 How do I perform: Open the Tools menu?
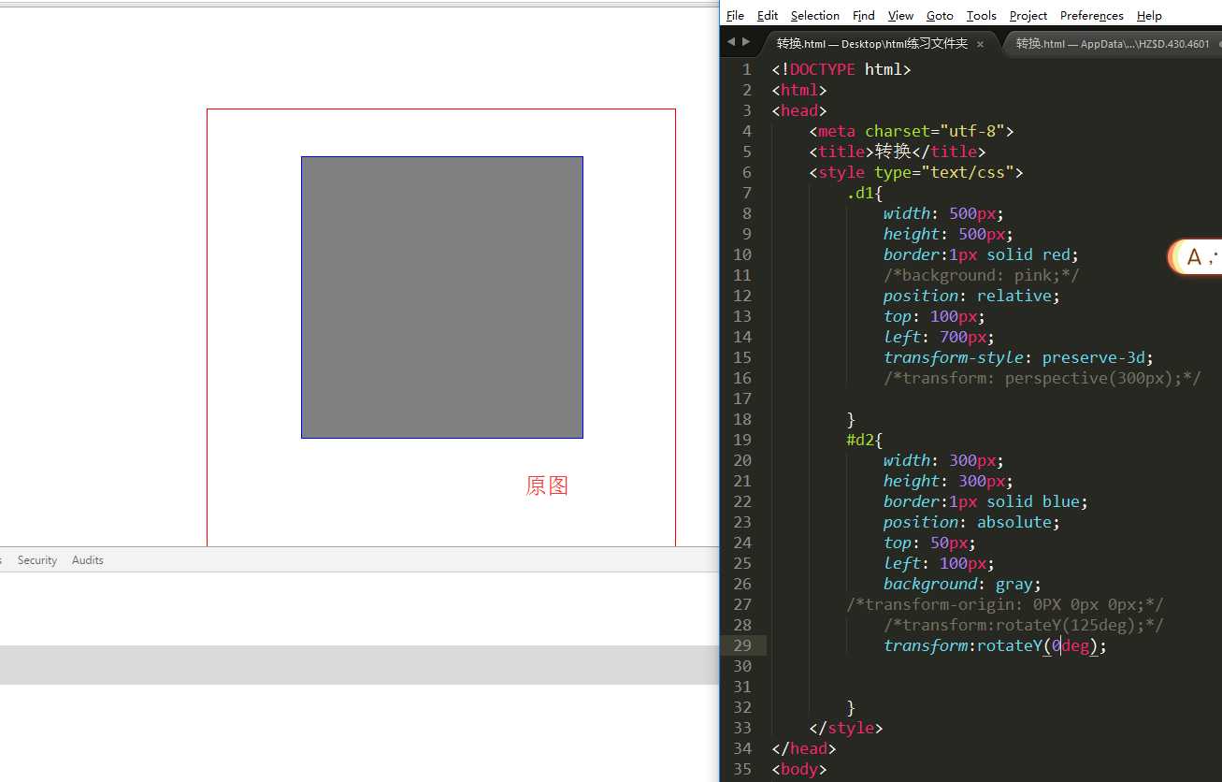click(x=982, y=15)
